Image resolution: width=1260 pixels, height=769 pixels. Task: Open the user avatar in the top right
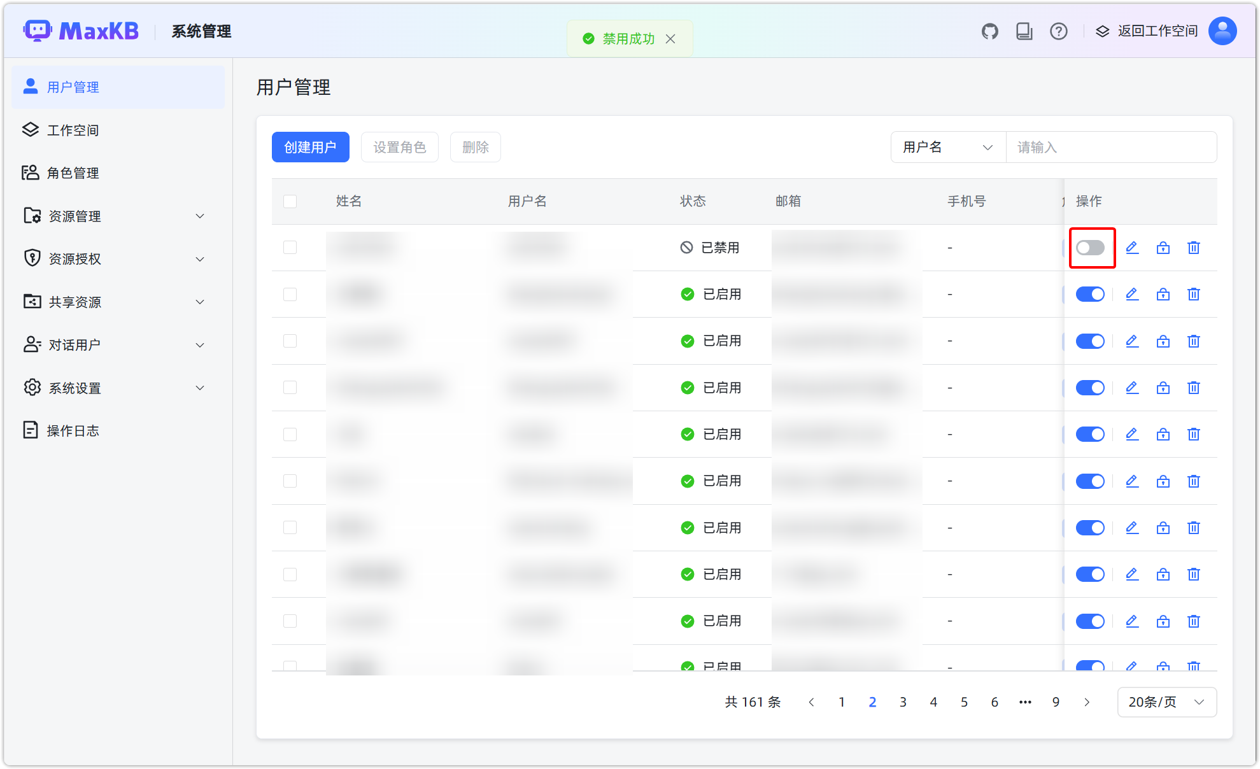click(x=1222, y=31)
